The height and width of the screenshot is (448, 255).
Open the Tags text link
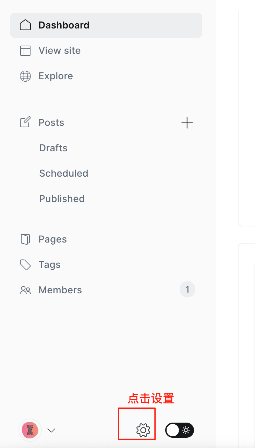pos(50,264)
